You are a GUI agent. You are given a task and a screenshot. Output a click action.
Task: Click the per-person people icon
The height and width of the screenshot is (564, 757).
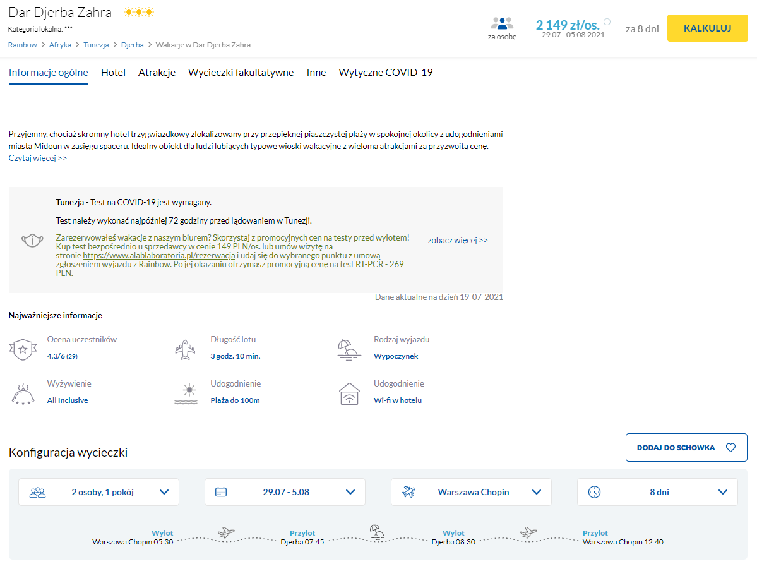tap(502, 23)
